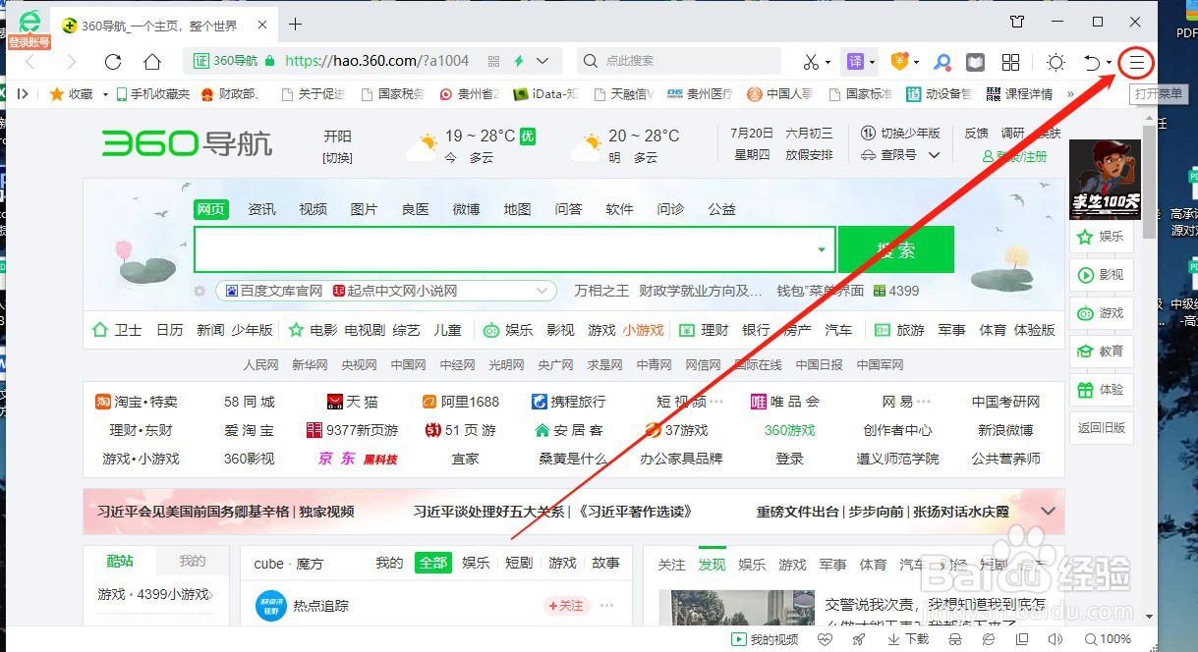Open 娱乐 in the right sidebar
Viewport: 1198px width, 652px height.
[1100, 237]
